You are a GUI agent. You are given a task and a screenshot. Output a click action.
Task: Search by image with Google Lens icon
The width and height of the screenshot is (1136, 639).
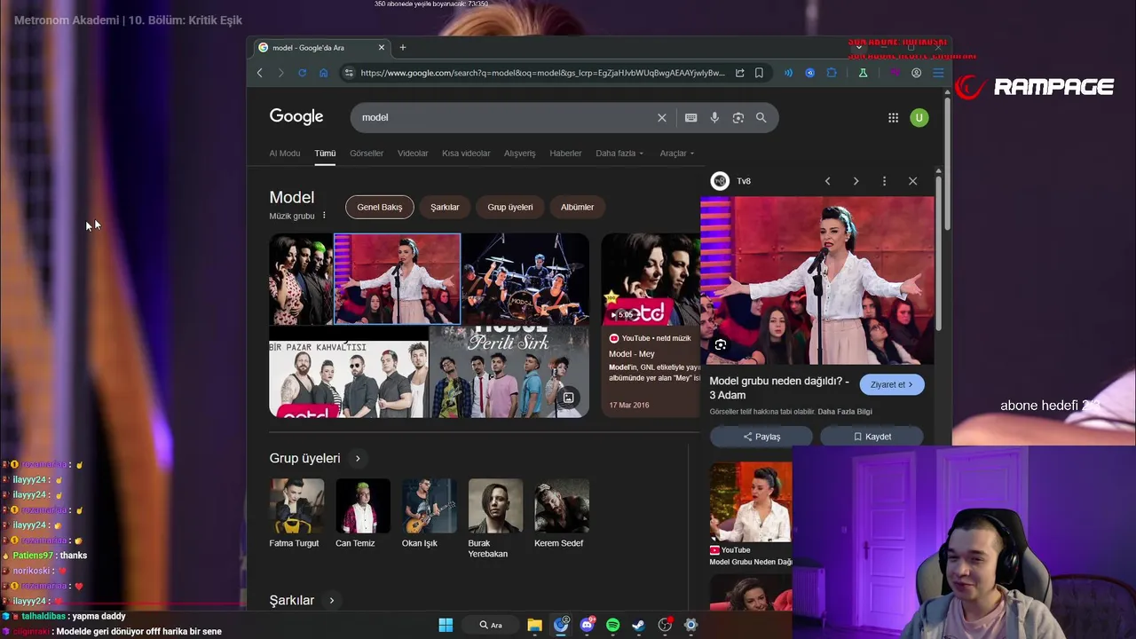tap(738, 117)
